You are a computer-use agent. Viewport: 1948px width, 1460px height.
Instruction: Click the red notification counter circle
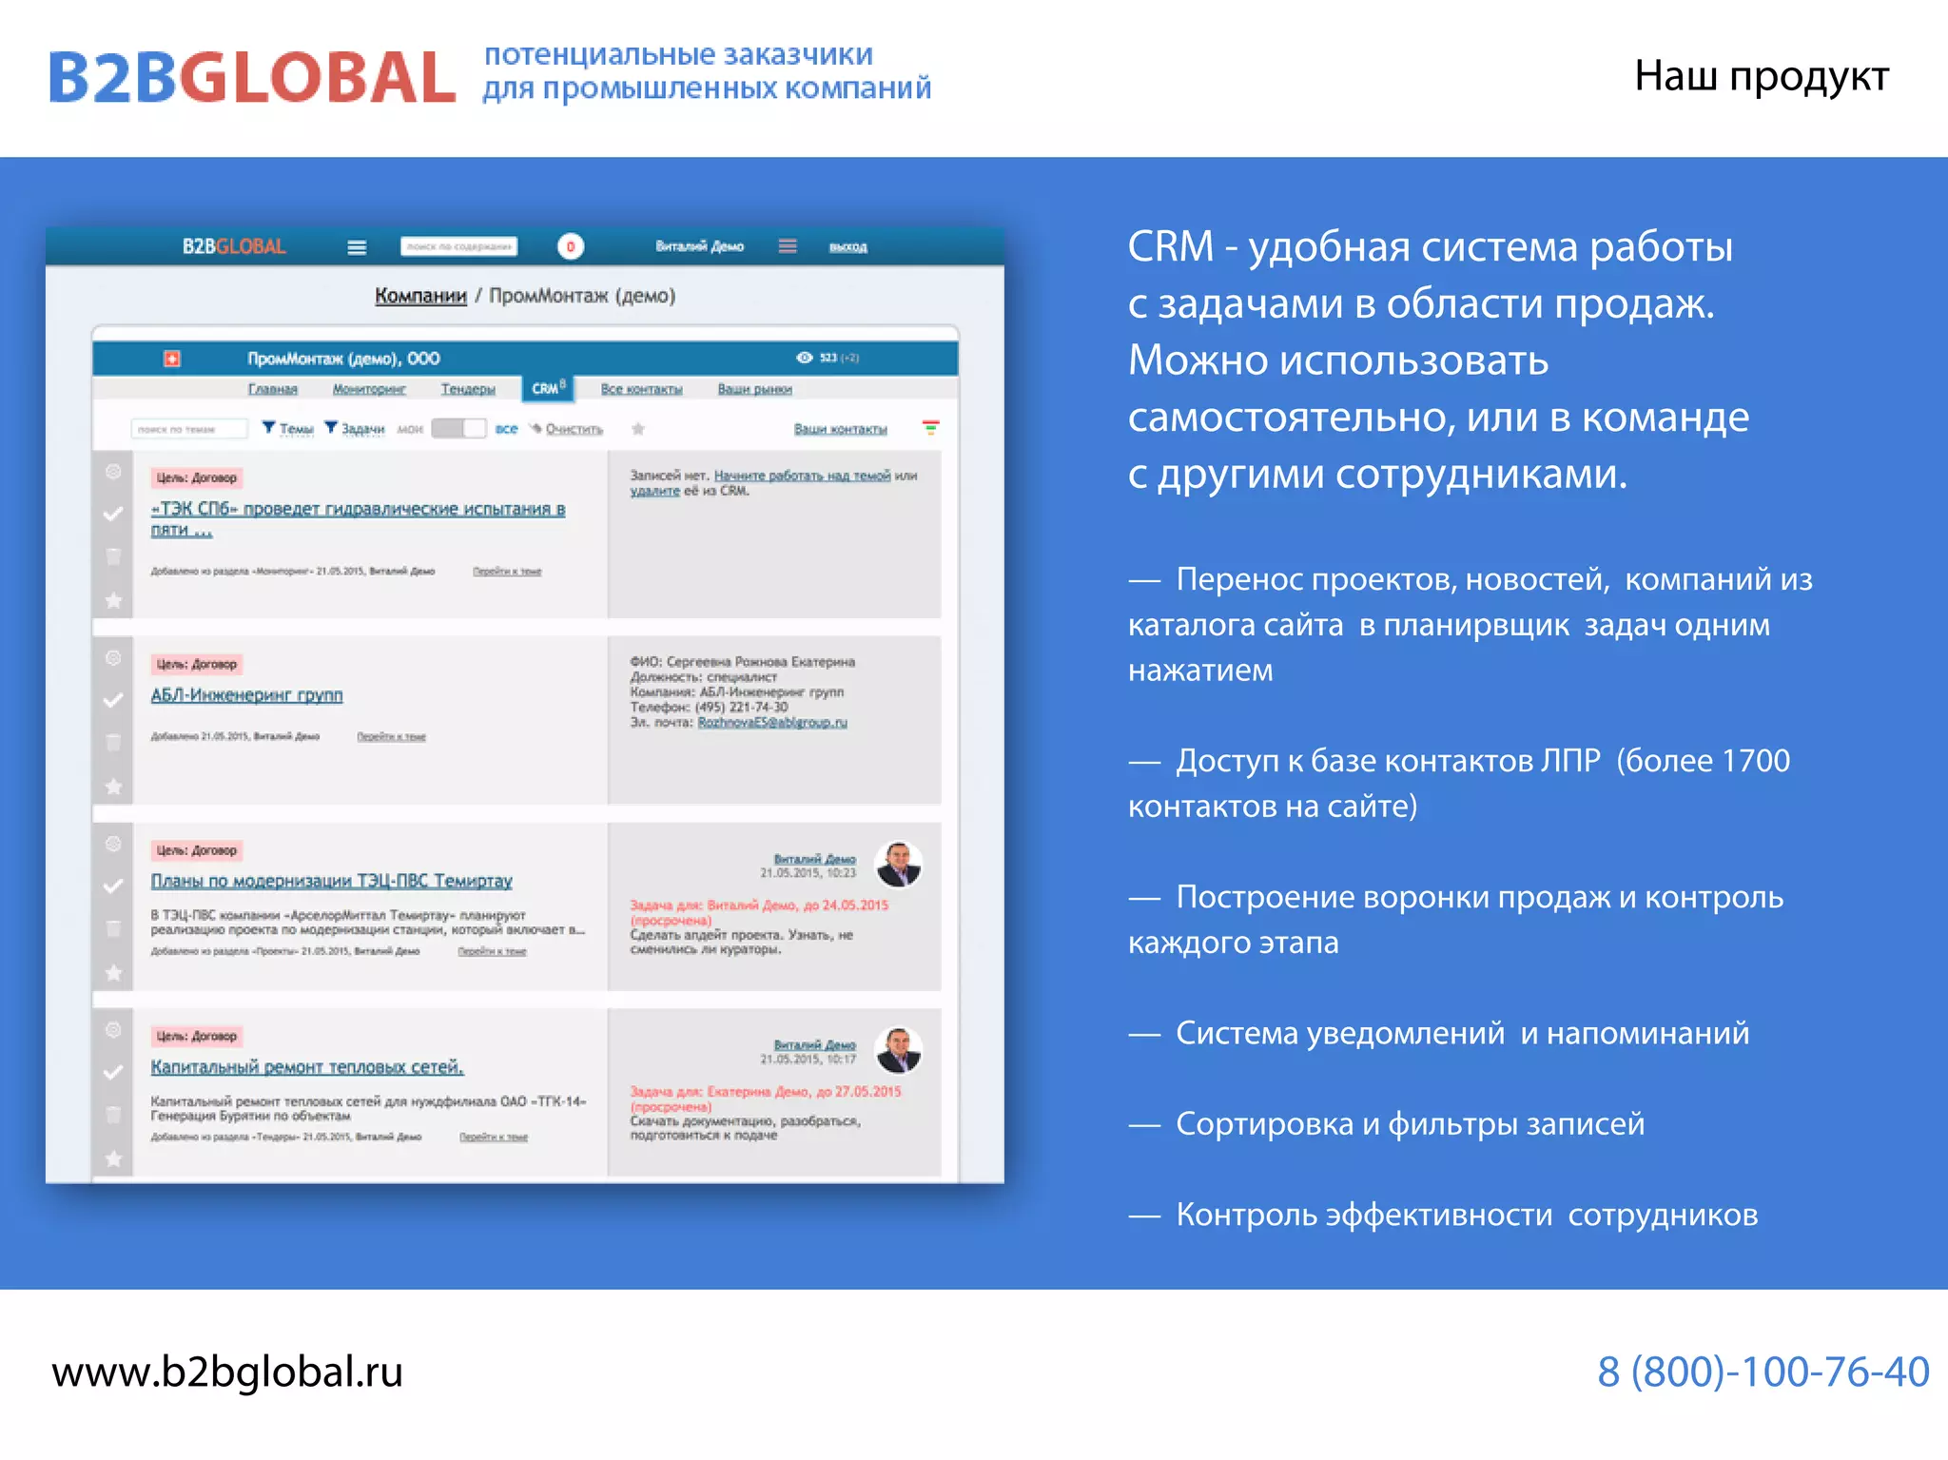pyautogui.click(x=571, y=246)
